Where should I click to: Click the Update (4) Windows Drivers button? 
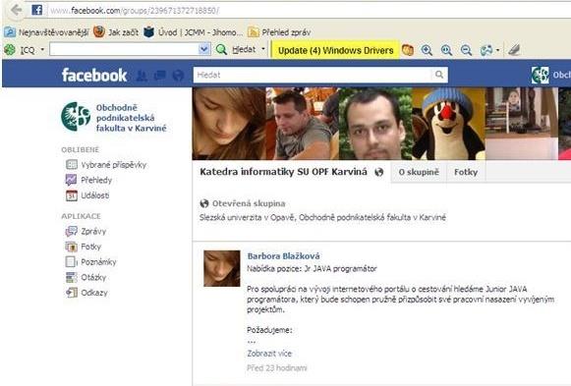pos(335,50)
